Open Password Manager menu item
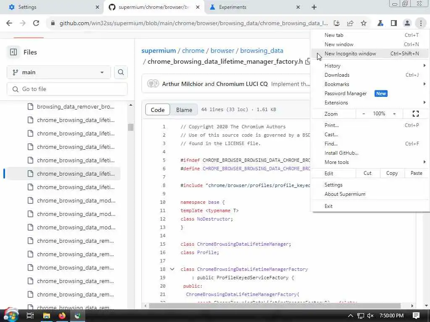430x322 pixels. click(370, 93)
